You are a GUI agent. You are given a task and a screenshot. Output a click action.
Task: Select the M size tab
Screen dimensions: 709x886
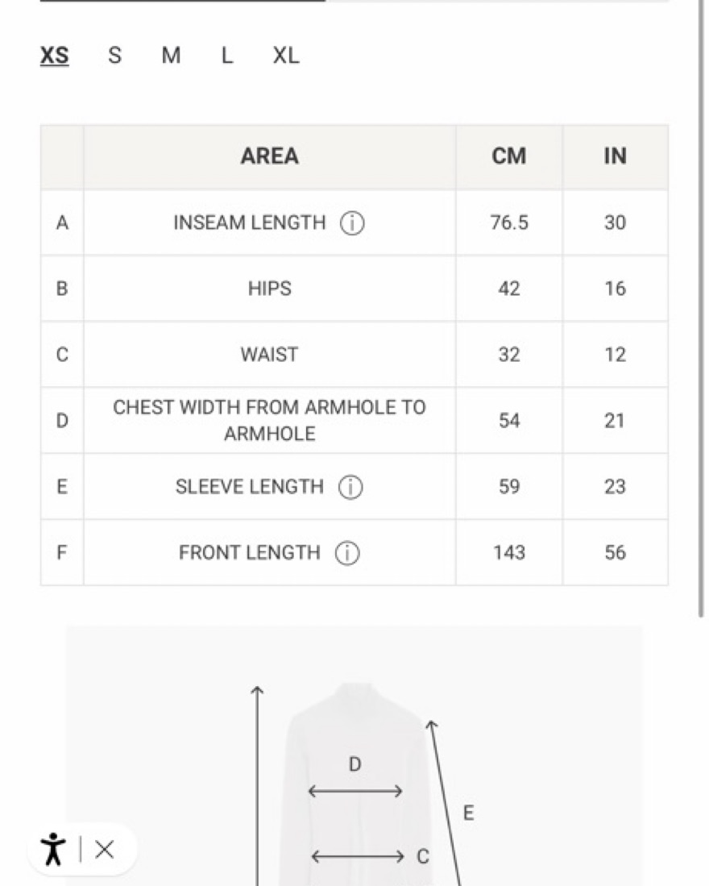pyautogui.click(x=171, y=56)
